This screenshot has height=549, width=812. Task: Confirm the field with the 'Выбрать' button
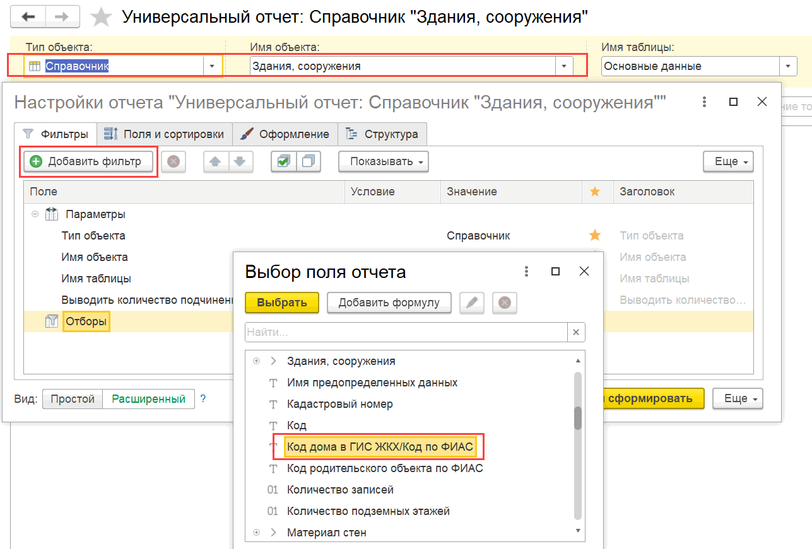[282, 303]
